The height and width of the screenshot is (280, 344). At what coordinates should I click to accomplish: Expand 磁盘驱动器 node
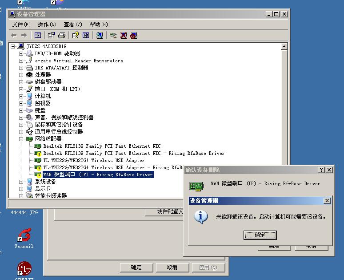tap(21, 82)
